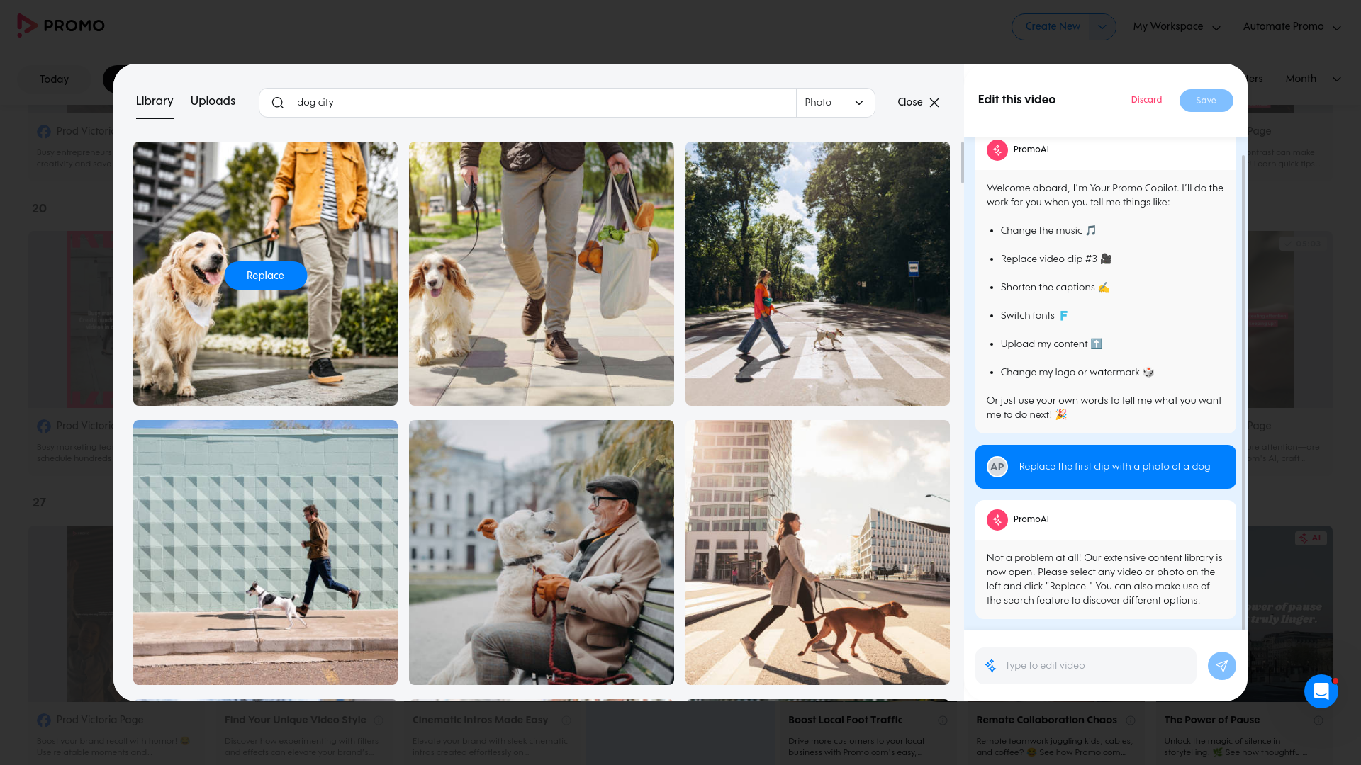Click the Promo logo icon
This screenshot has width=1361, height=765.
27,25
